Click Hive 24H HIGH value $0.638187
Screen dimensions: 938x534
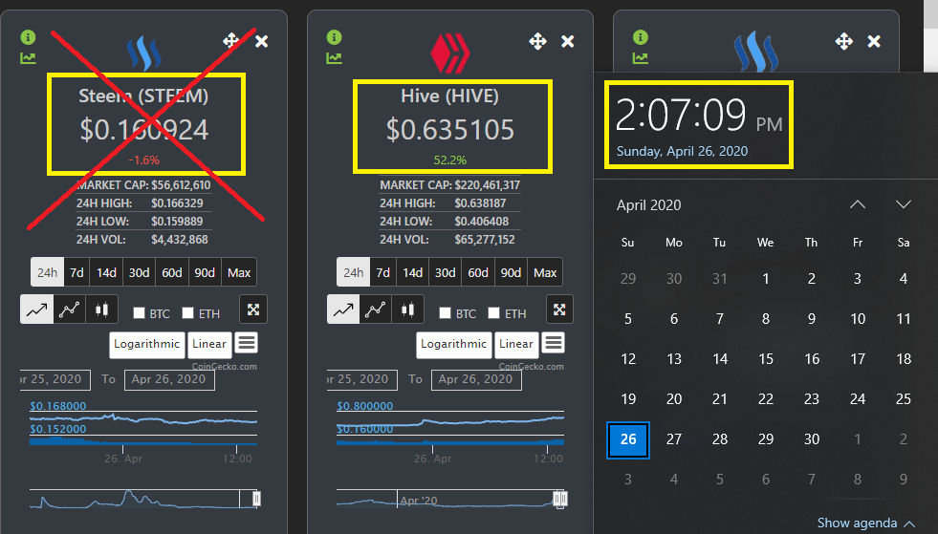(x=480, y=203)
